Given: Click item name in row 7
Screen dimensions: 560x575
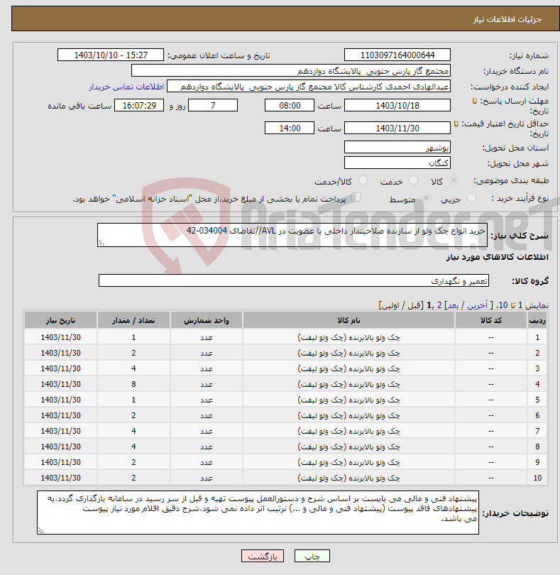Looking at the screenshot, I should 348,431.
